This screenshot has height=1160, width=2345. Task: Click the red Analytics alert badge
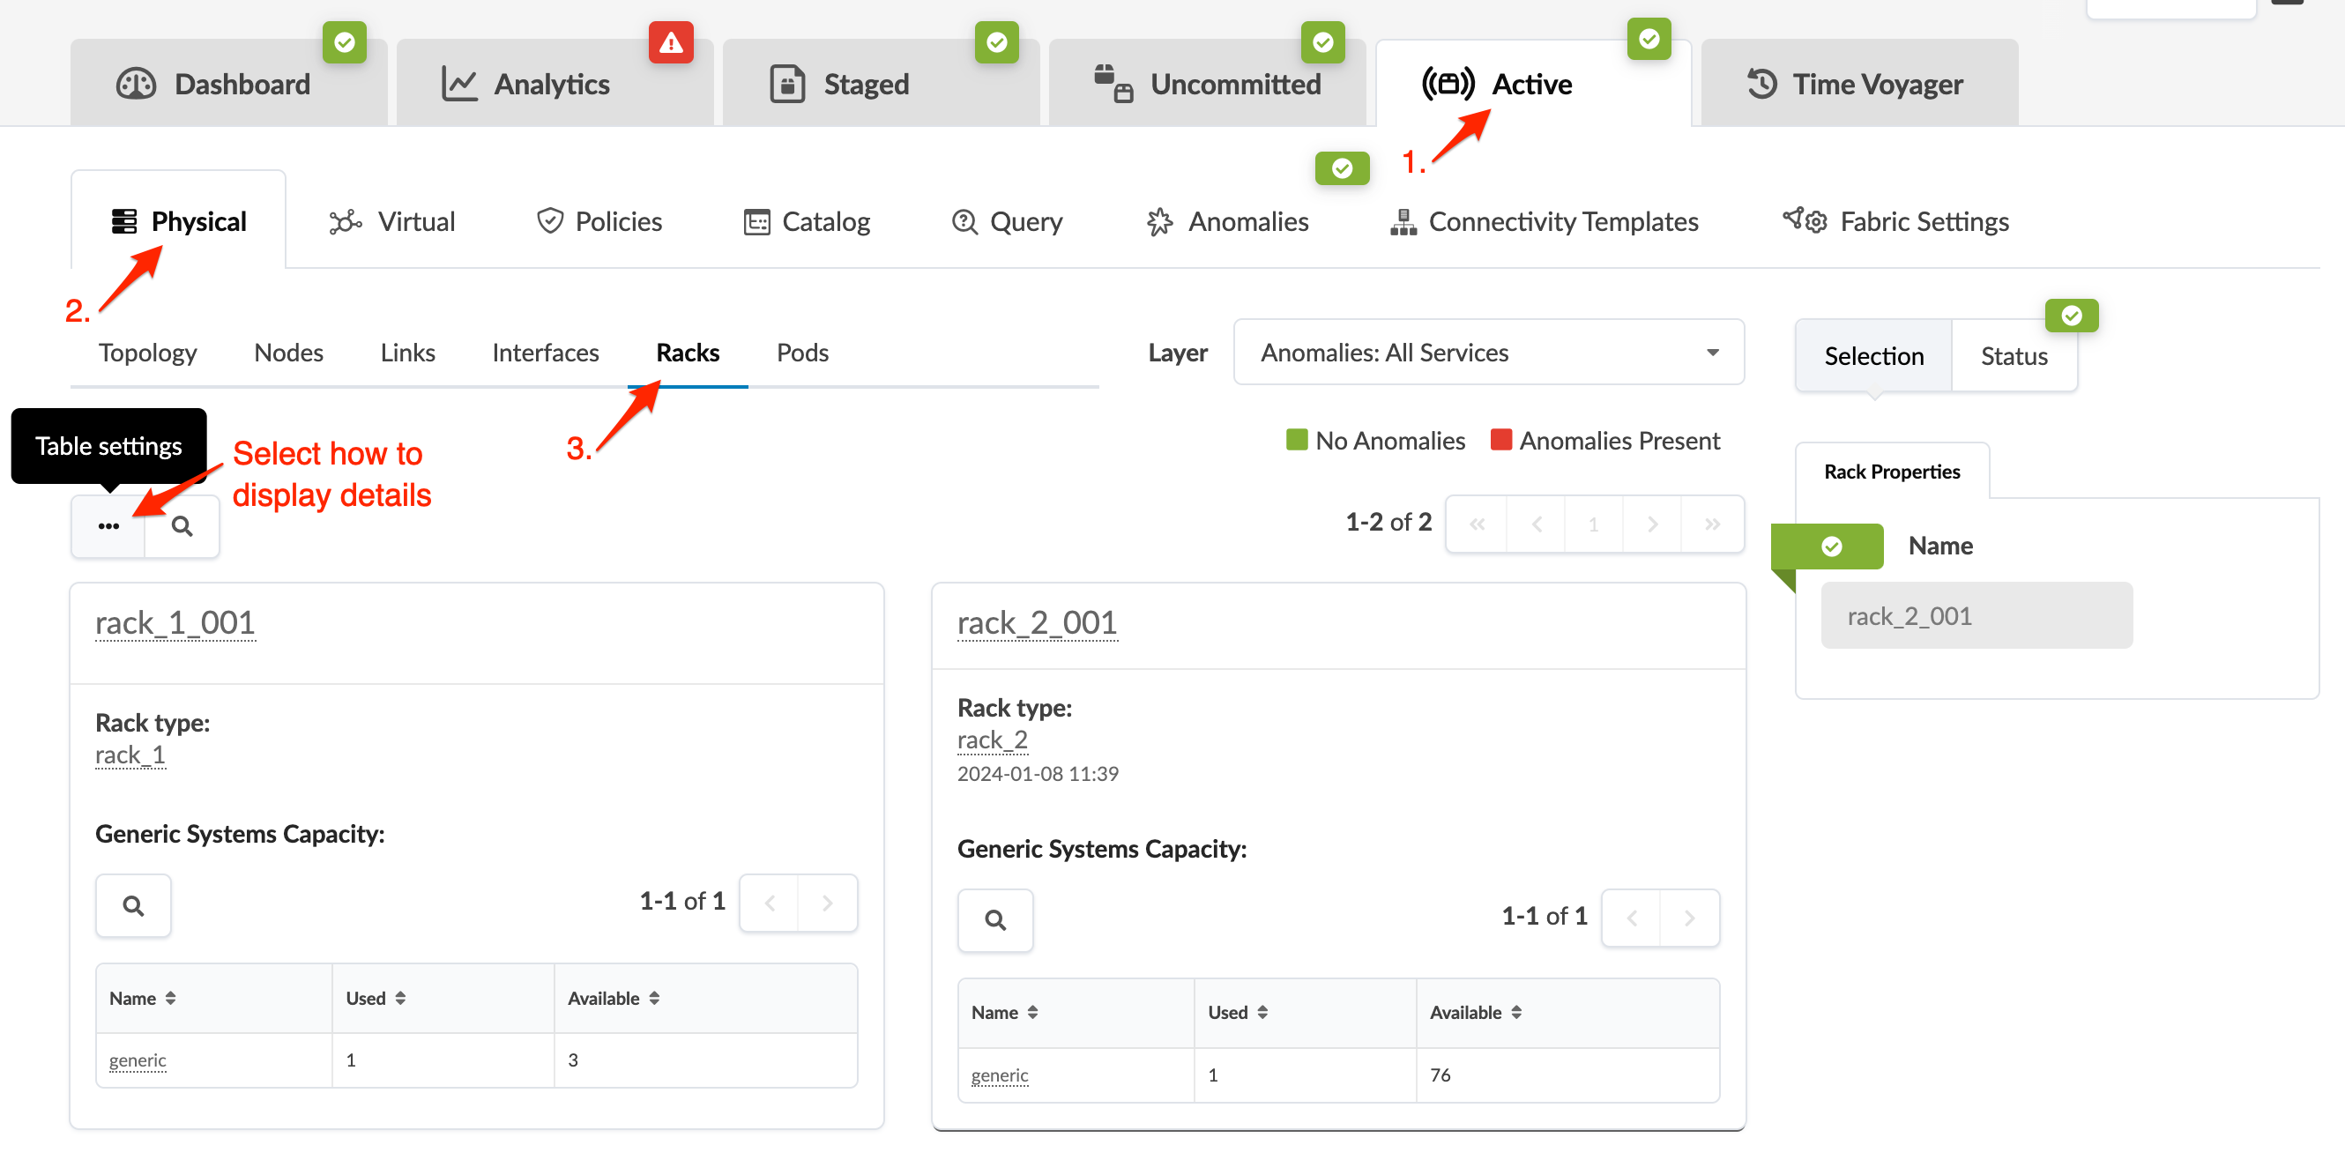[671, 42]
